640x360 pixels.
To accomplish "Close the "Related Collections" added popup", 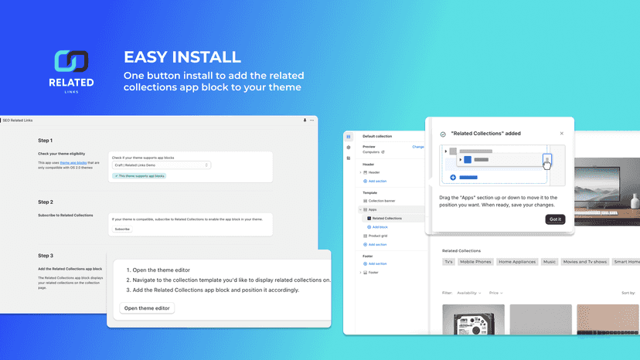I will (x=562, y=134).
